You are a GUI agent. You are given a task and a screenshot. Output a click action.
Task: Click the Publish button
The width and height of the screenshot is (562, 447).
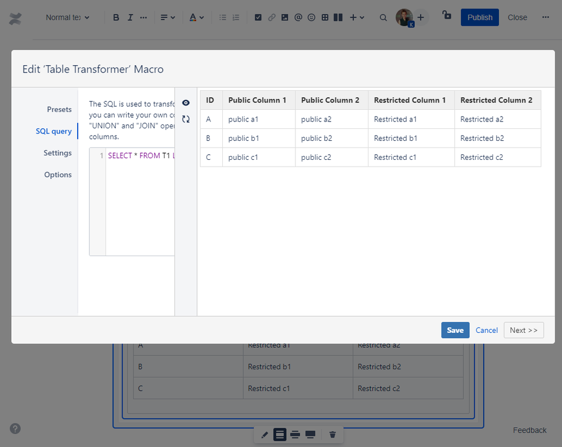click(479, 17)
